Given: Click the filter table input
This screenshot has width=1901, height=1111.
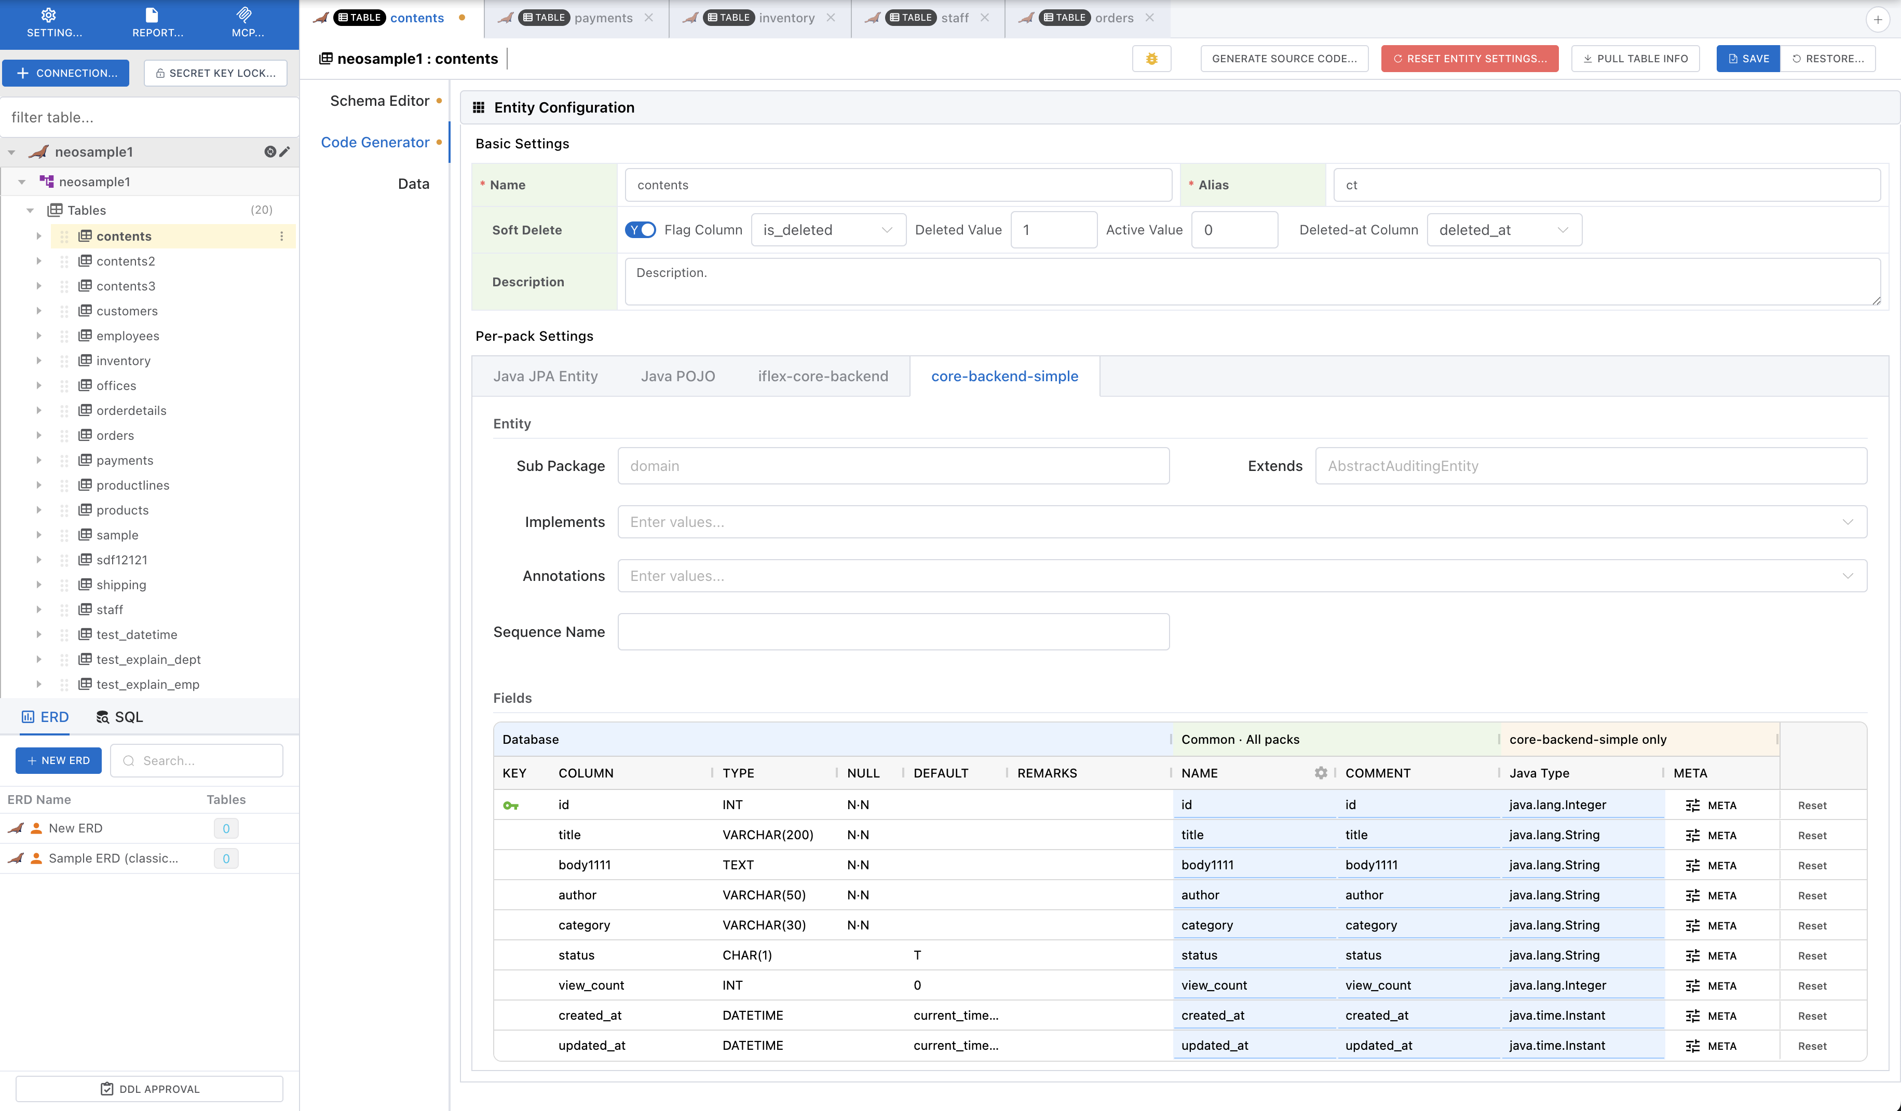Looking at the screenshot, I should (x=150, y=117).
